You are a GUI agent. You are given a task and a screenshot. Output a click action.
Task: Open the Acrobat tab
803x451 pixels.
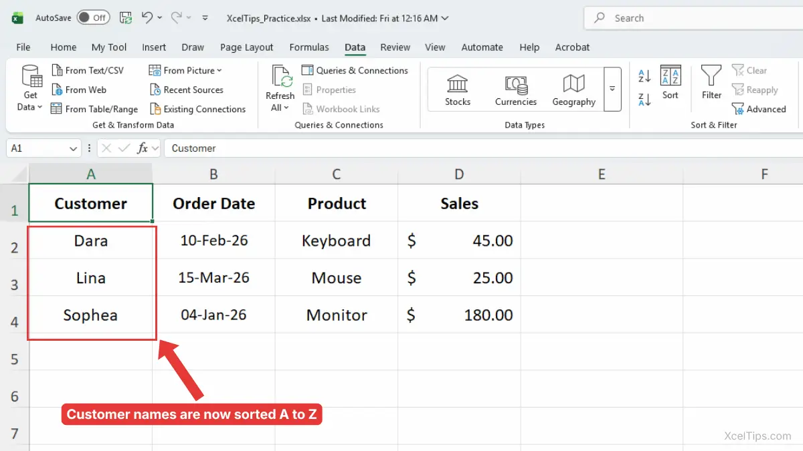click(x=573, y=47)
